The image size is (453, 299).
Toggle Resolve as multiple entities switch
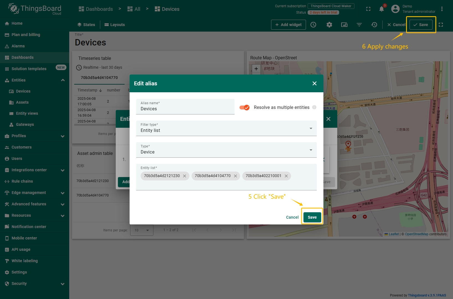[x=244, y=108]
